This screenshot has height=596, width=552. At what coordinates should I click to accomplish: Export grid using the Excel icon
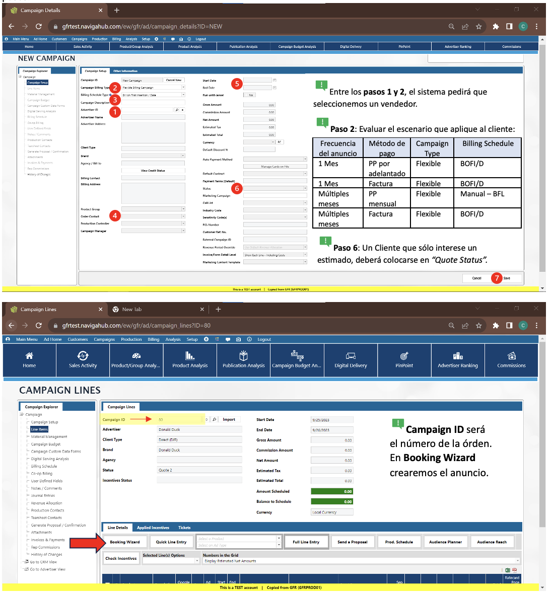(508, 570)
